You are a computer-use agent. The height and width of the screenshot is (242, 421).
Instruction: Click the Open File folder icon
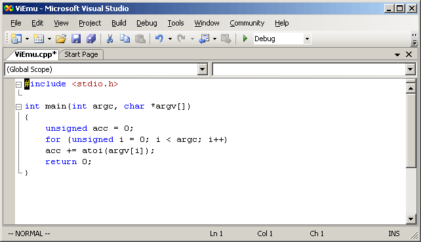[61, 39]
